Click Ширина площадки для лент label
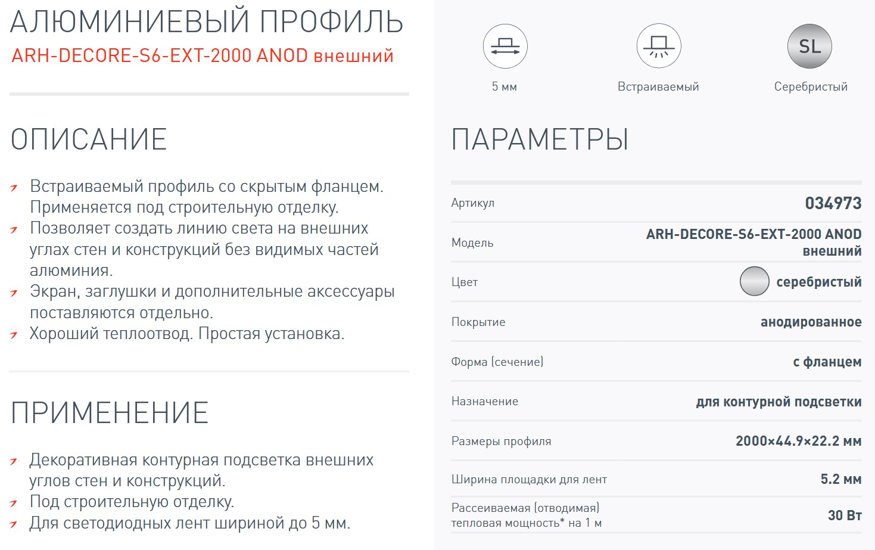875x550 pixels. (529, 480)
